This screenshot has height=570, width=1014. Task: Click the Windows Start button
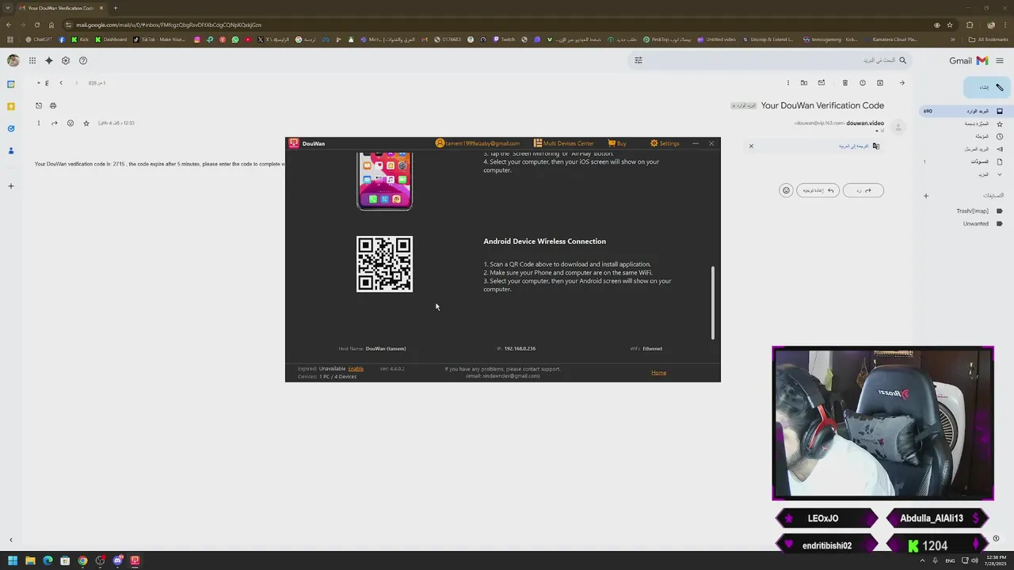pos(13,560)
